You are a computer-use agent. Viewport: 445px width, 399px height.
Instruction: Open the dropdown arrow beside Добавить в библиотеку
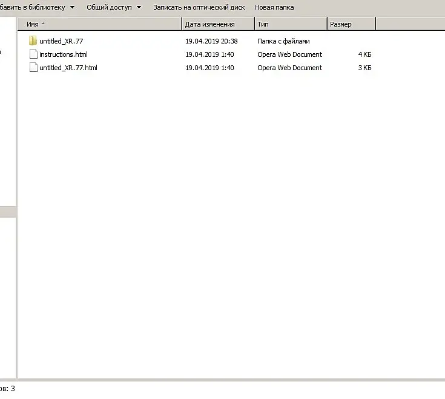pyautogui.click(x=73, y=7)
